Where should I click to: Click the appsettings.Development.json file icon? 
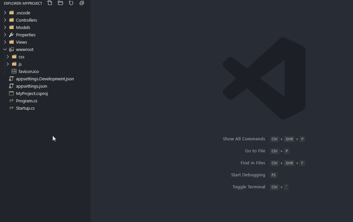pos(11,79)
